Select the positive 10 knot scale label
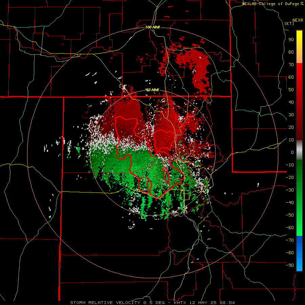This screenshot has height=305, width=305. [291, 140]
